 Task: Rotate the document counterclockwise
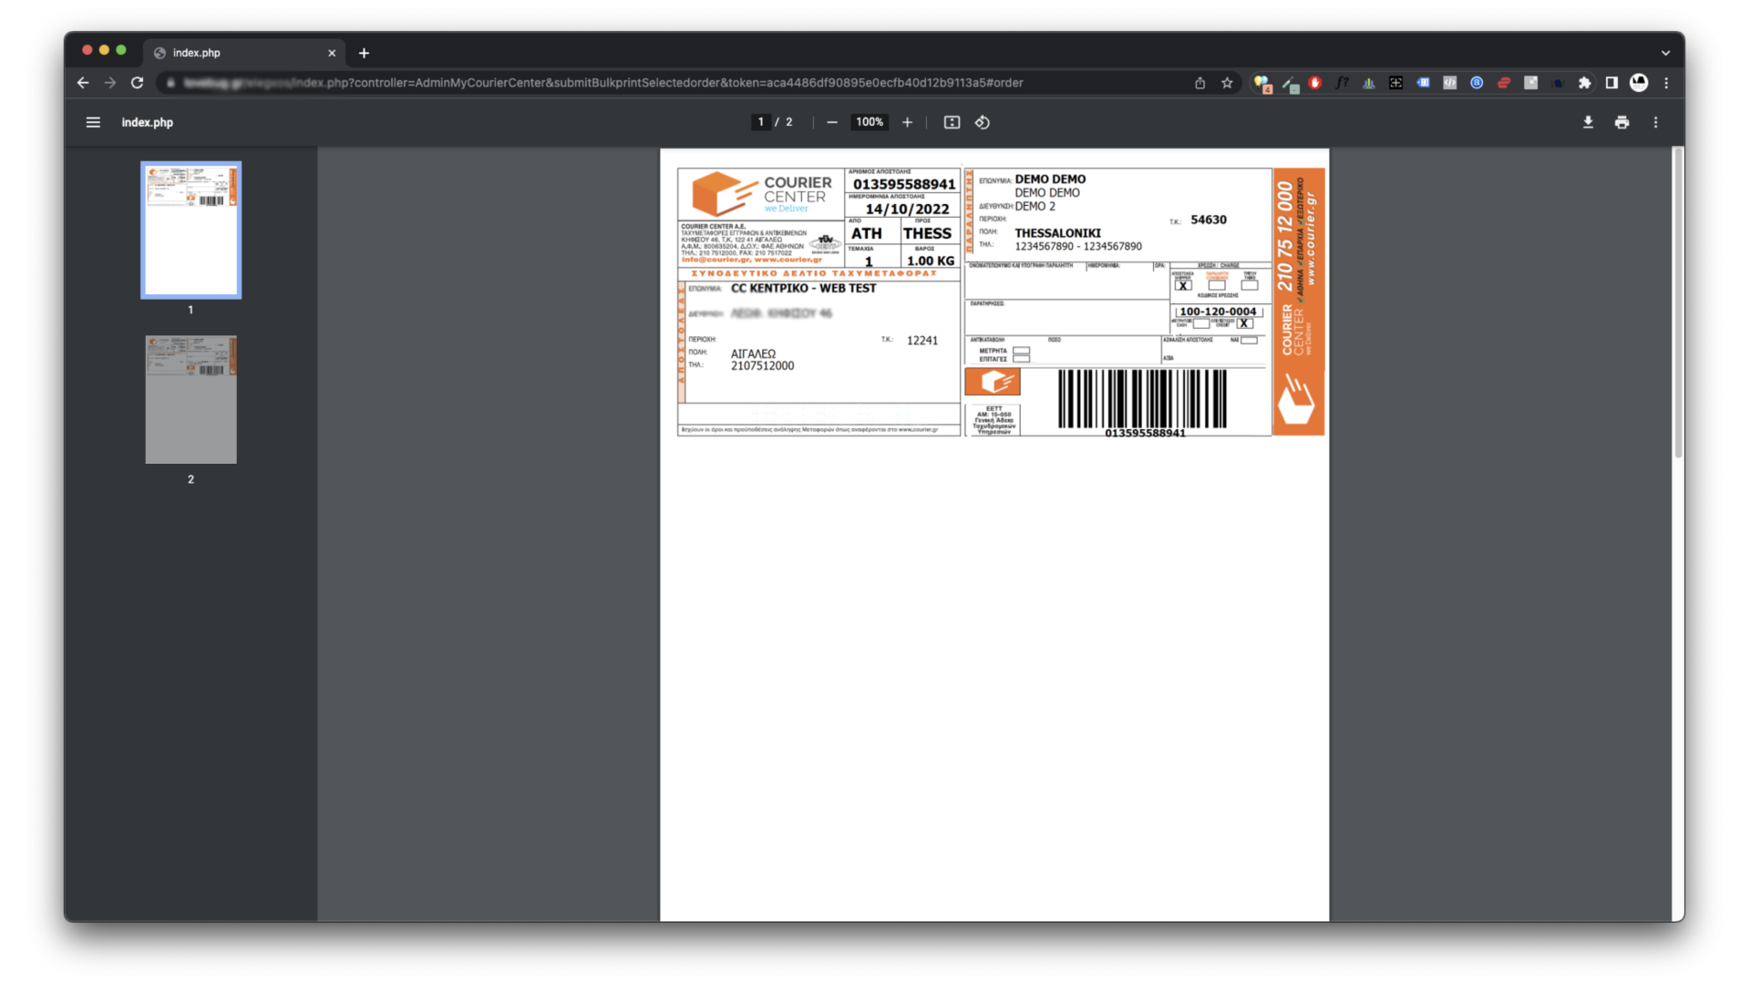pyautogui.click(x=983, y=122)
